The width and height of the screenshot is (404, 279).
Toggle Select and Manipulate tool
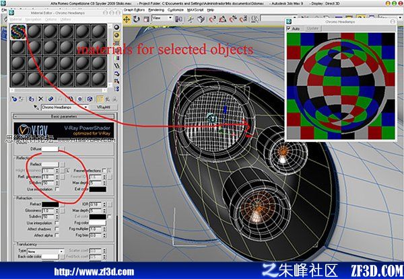tap(191, 19)
